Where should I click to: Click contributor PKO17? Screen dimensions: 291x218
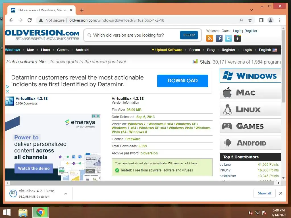click(225, 170)
